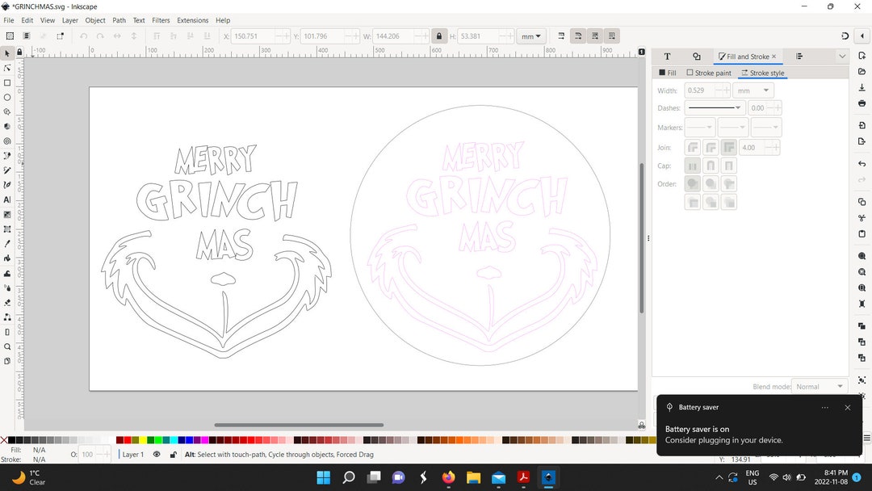Open the Extensions menu
The width and height of the screenshot is (872, 491).
191,20
